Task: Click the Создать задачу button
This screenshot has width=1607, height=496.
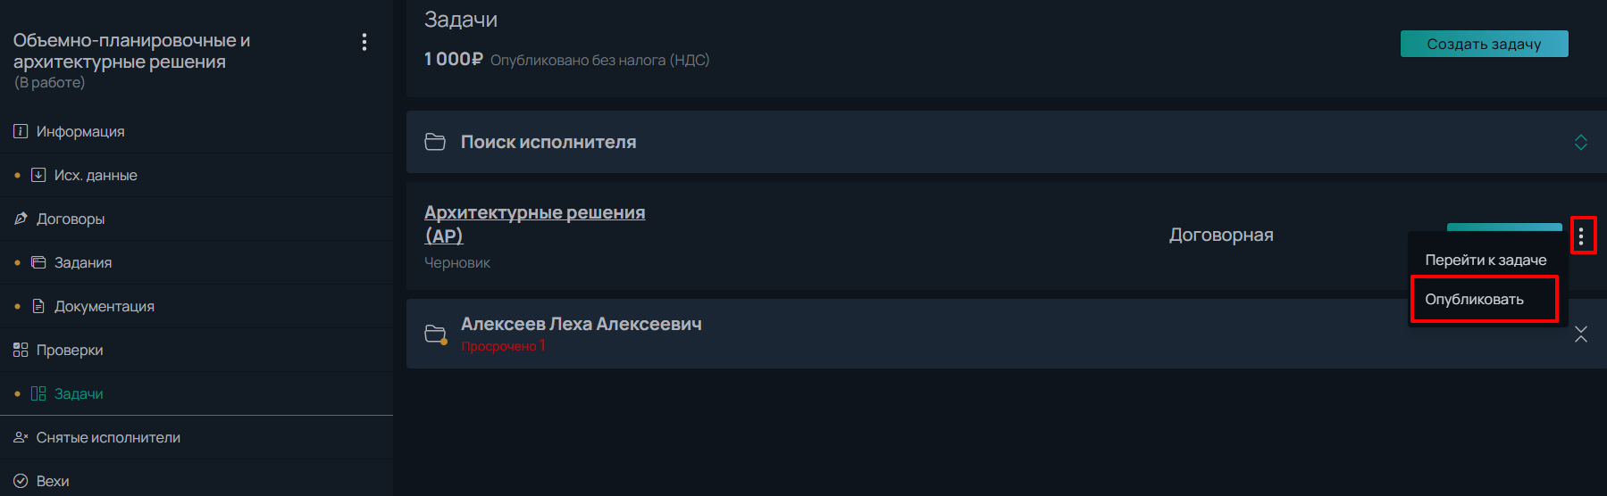Action: coord(1484,44)
